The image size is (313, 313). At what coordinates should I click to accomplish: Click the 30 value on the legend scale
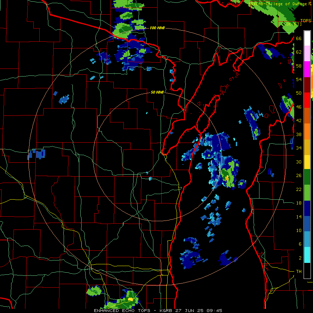299,162
